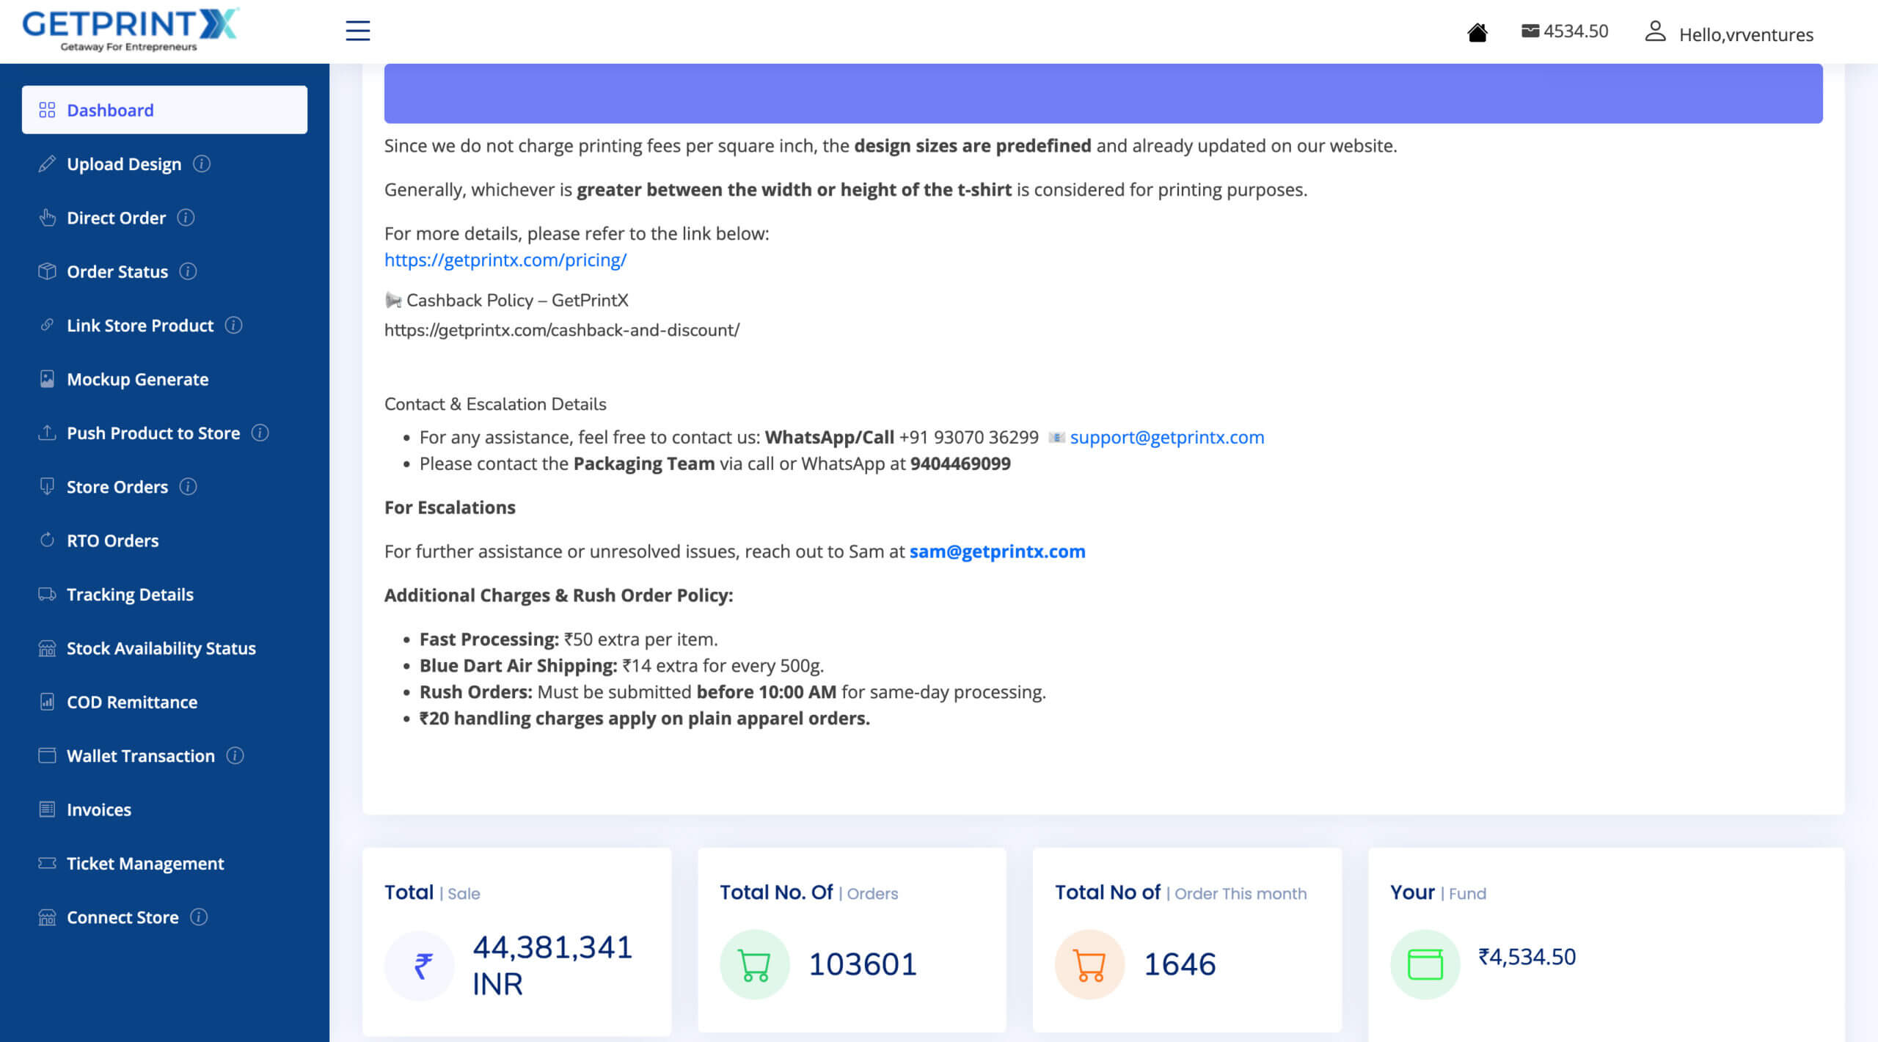The image size is (1878, 1042).
Task: Show info icon next to Push Product to Store
Action: 260,433
